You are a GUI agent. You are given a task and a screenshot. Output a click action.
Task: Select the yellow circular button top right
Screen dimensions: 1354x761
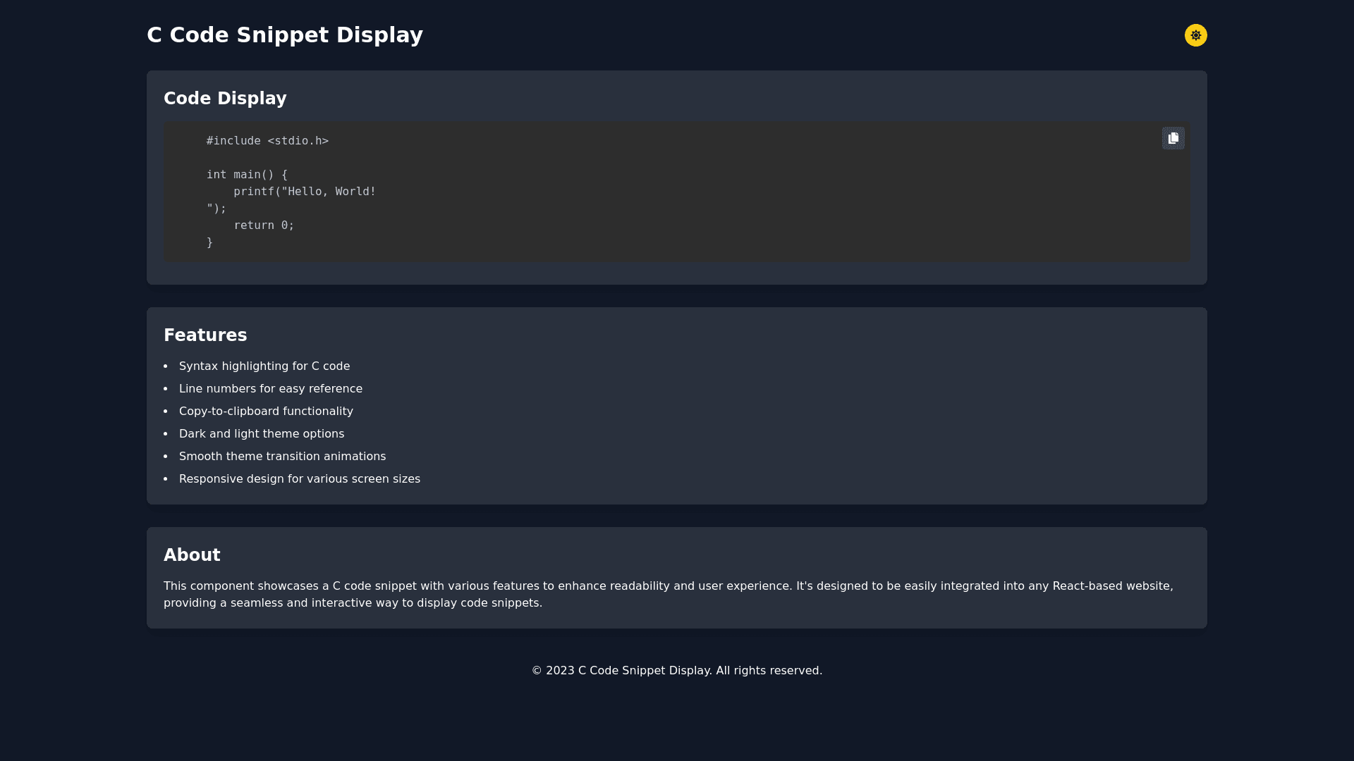click(x=1195, y=35)
